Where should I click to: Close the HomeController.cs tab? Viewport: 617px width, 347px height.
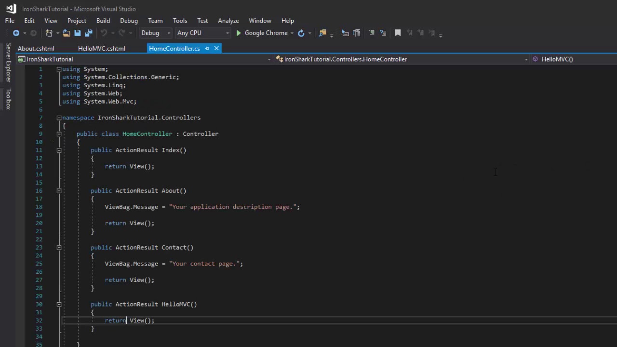pyautogui.click(x=216, y=49)
